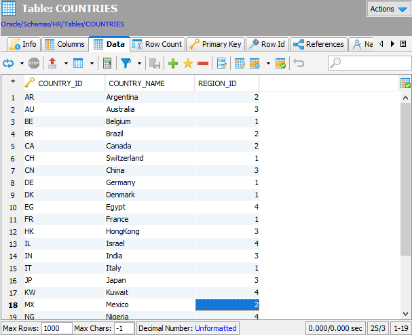Viewport: 412px width, 335px height.
Task: Click the save changes disk icon
Action: [x=155, y=63]
